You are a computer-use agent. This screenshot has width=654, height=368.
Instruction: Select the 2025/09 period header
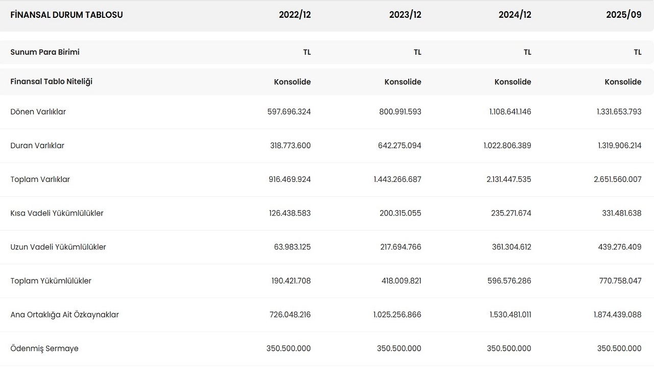point(623,15)
